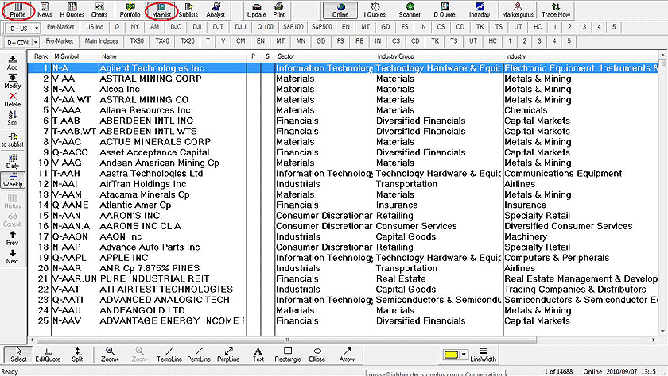Go to Next item arrow
Image resolution: width=668 pixels, height=376 pixels.
coord(13,256)
